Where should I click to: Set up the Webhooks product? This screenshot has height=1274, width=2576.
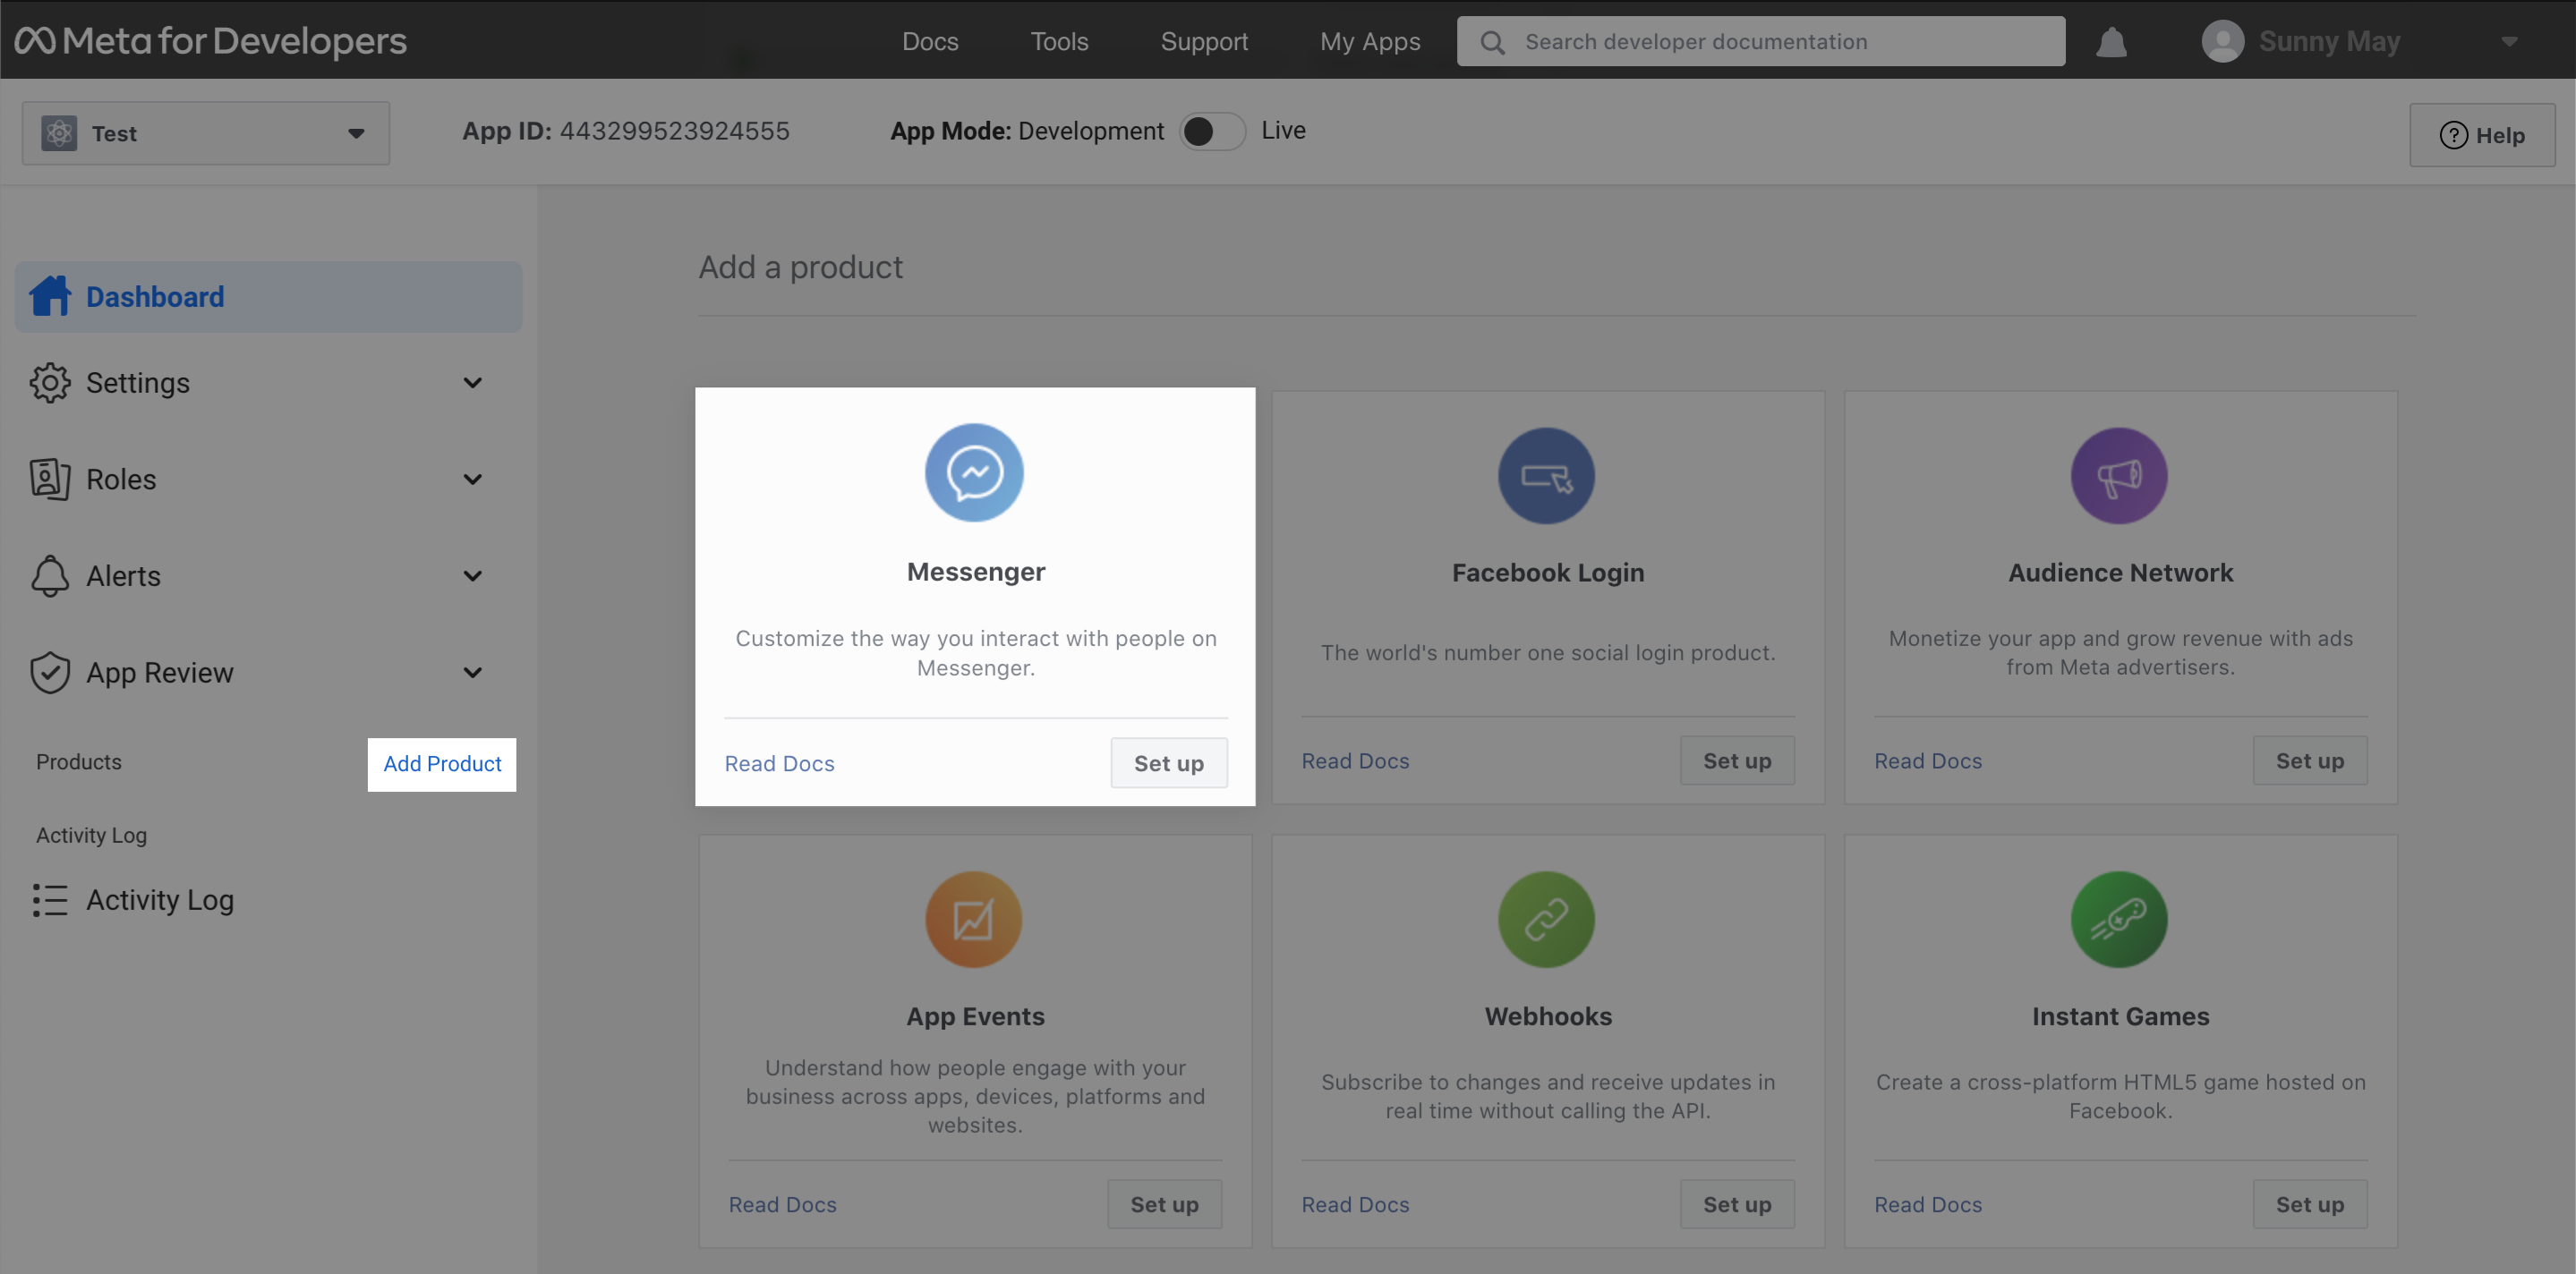pos(1737,1204)
